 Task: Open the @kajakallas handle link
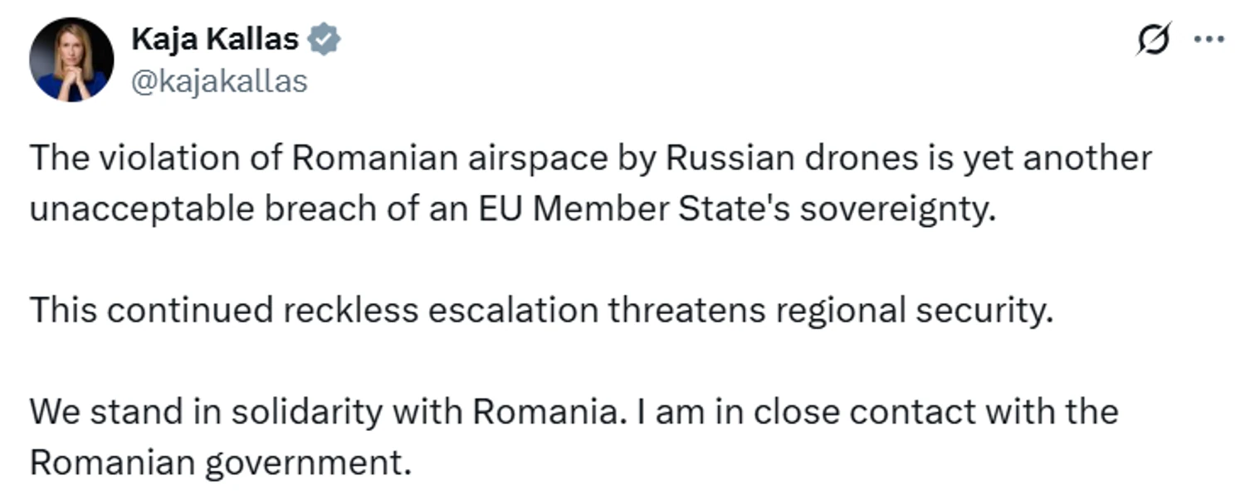click(219, 81)
